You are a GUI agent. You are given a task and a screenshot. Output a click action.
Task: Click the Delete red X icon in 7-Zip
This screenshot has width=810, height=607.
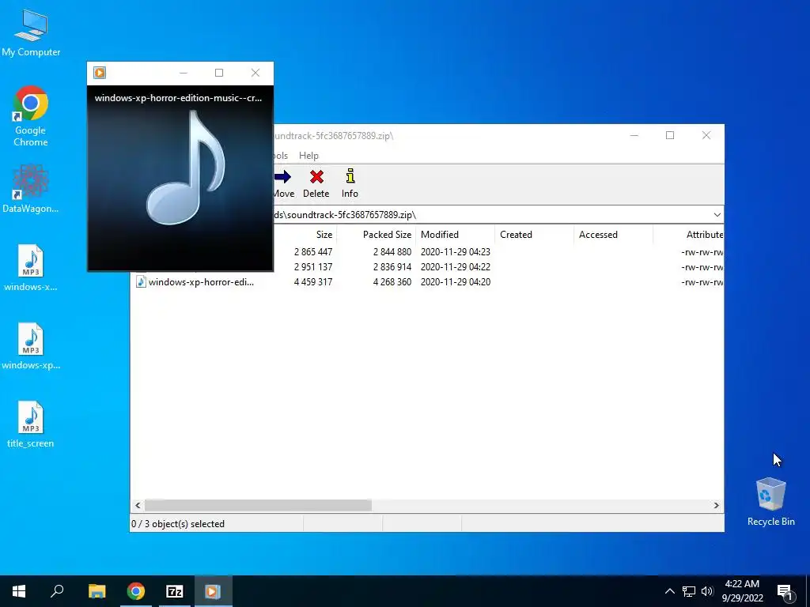click(x=316, y=177)
